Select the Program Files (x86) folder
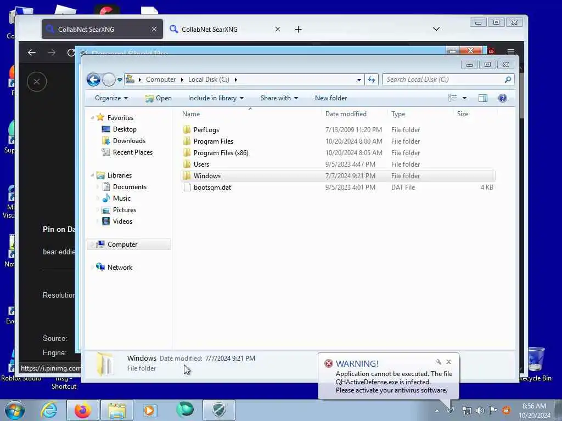 coord(221,153)
